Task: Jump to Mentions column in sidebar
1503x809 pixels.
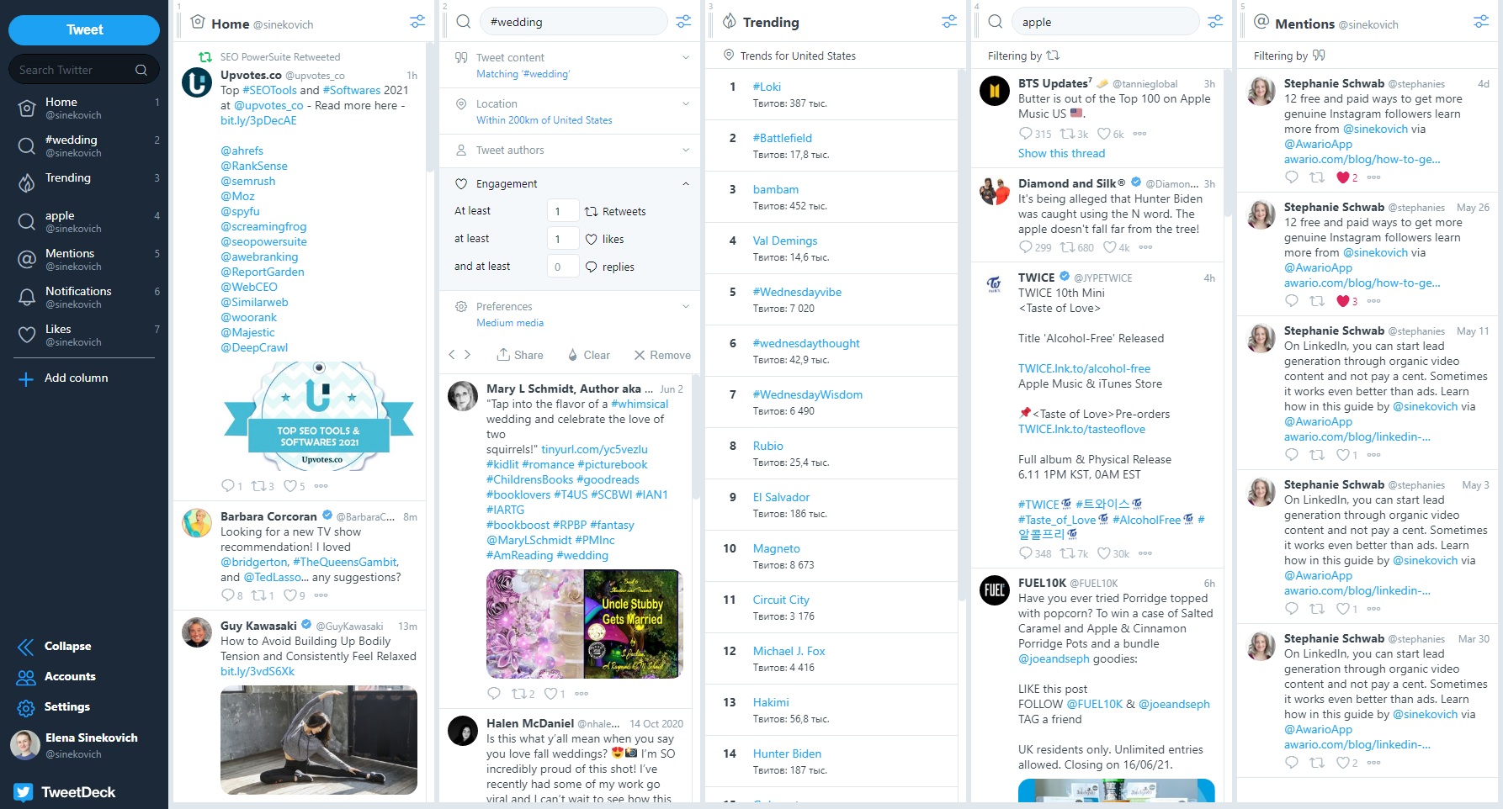Action: [x=84, y=259]
